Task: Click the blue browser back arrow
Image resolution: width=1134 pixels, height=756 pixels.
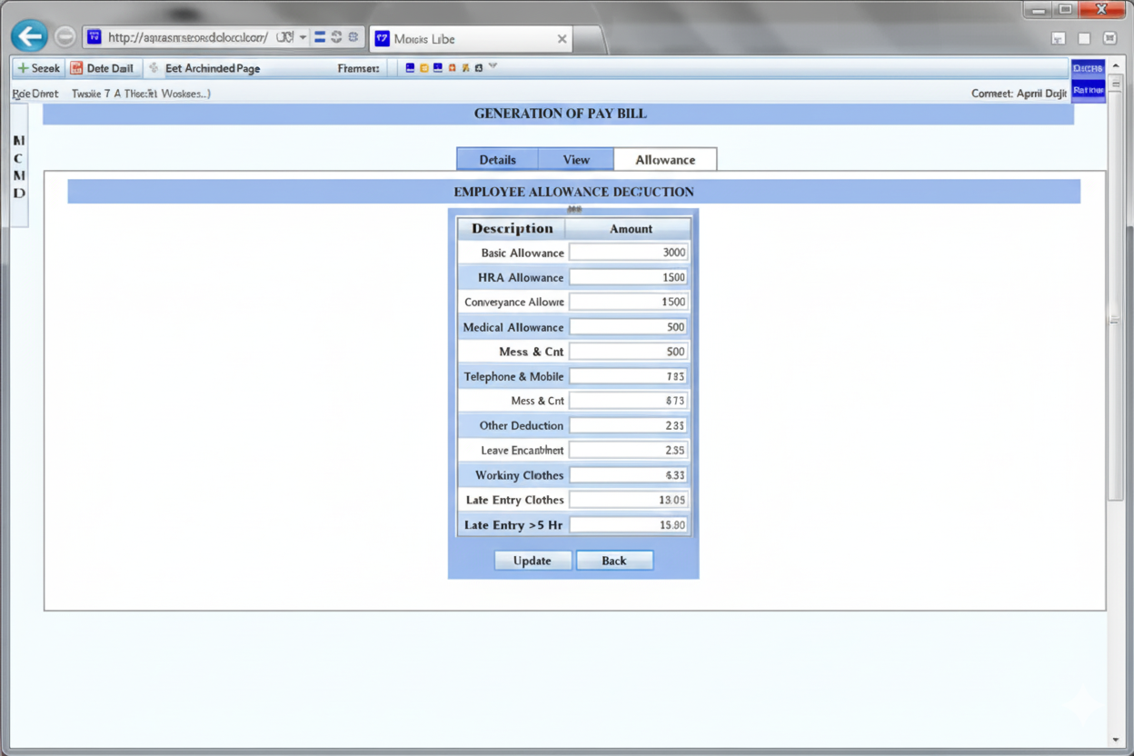Action: click(29, 36)
